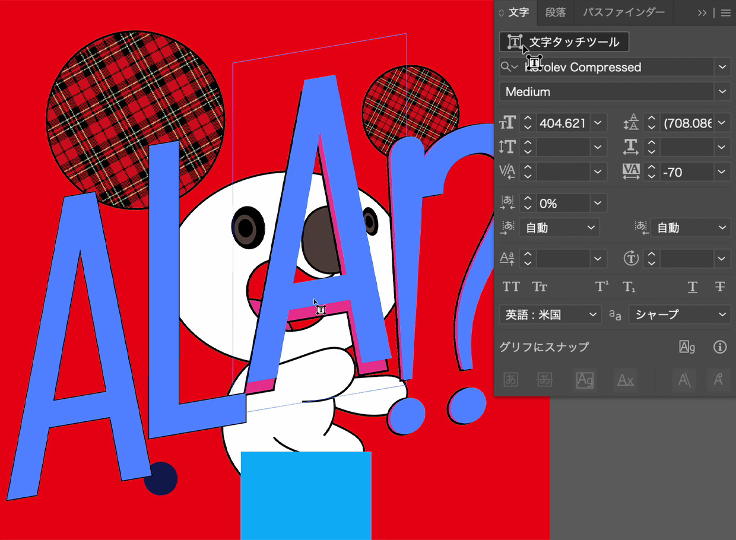This screenshot has width=736, height=540.
Task: Click the baseline shift stepper
Action: tap(527, 258)
